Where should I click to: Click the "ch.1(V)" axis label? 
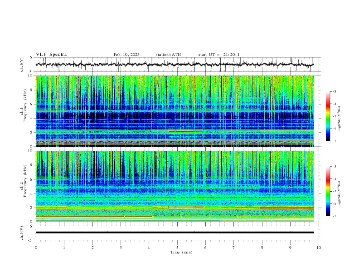tap(21, 65)
